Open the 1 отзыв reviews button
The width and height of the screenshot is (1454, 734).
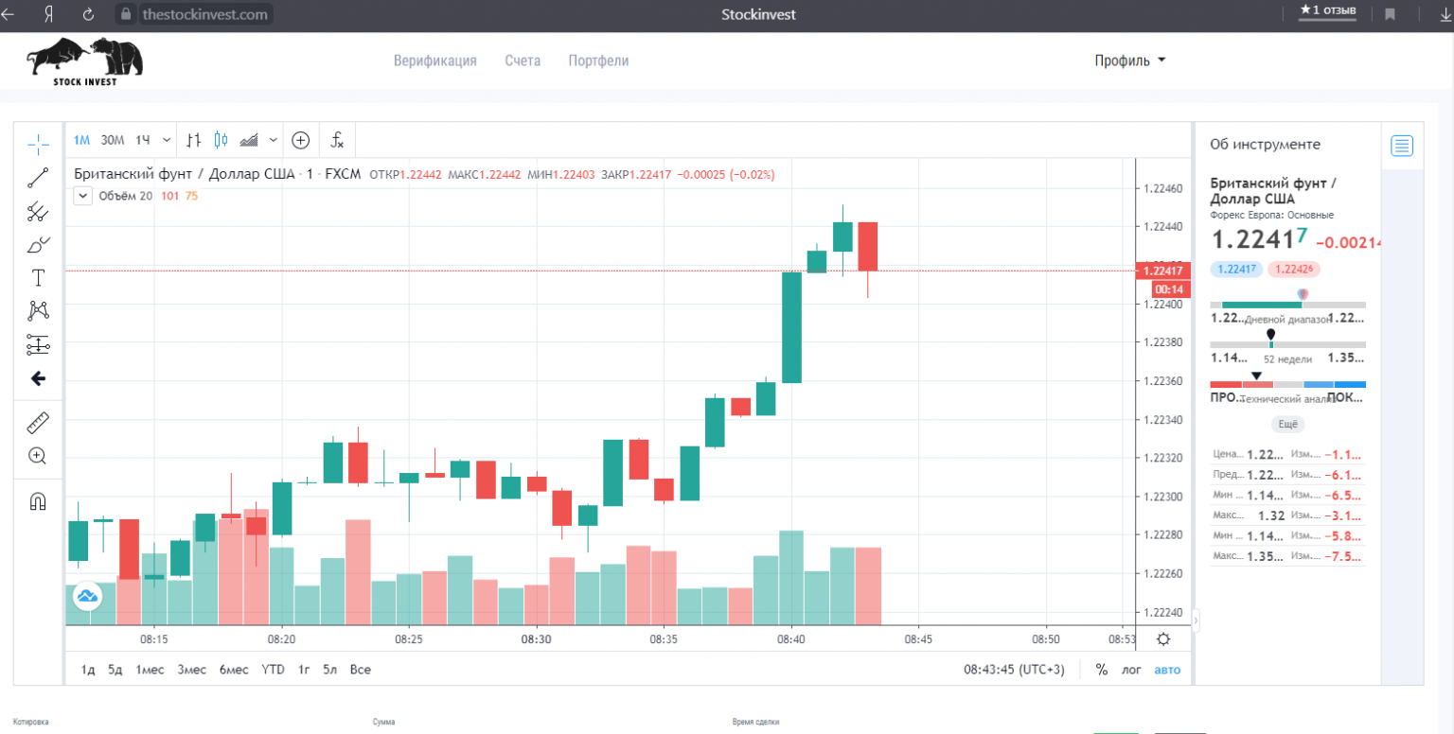(1328, 11)
